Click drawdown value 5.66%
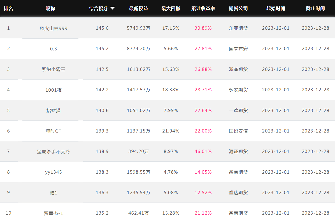 click(171, 48)
